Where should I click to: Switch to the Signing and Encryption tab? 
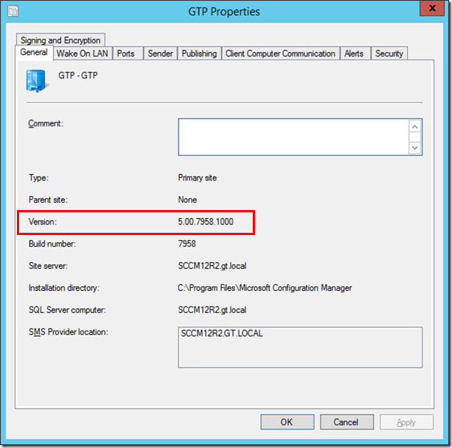click(x=60, y=40)
